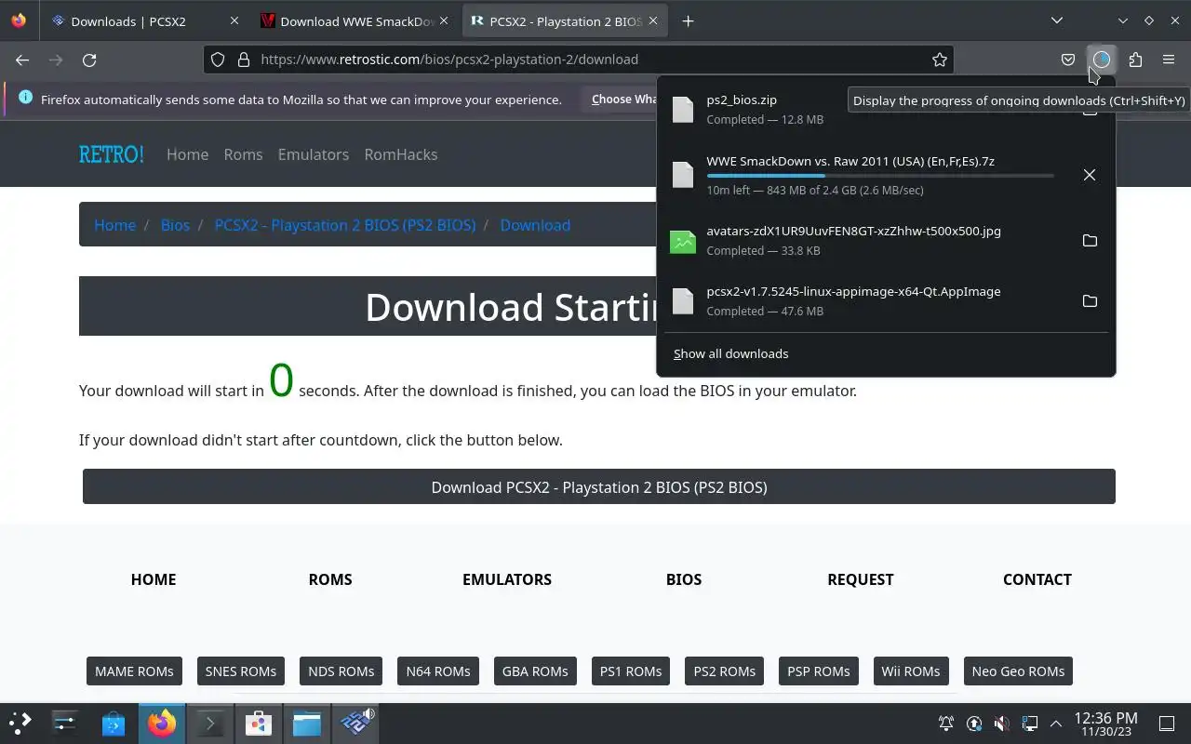The width and height of the screenshot is (1191, 744).
Task: Open the footer CONTACT link
Action: coord(1037,579)
